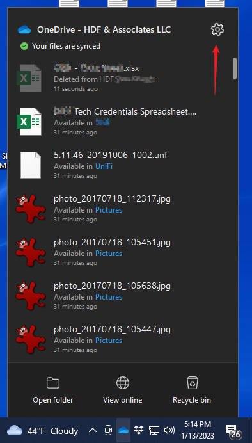Image resolution: width=252 pixels, height=443 pixels.
Task: Open Pictures link under photo_20170718_105447.jpg
Action: pos(109,341)
